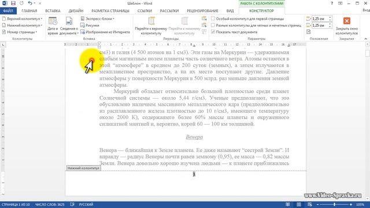The width and height of the screenshot is (370, 208).
Task: Switch to the РАССЫЛКИ tab
Action: [169, 11]
